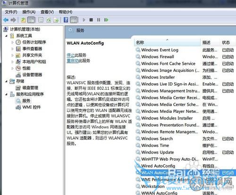Select the 共享文件夹 icon
This screenshot has width=236, height=195.
point(18,55)
